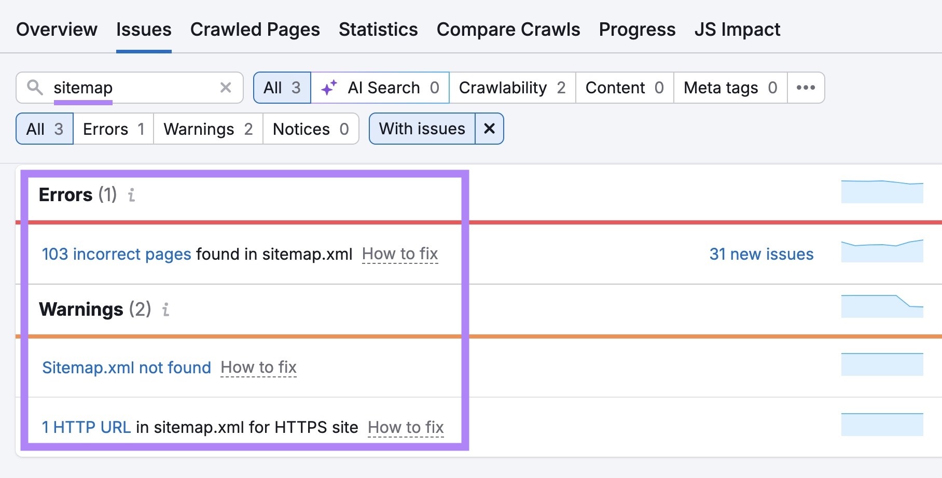Filter issues to show only Warnings

[207, 129]
